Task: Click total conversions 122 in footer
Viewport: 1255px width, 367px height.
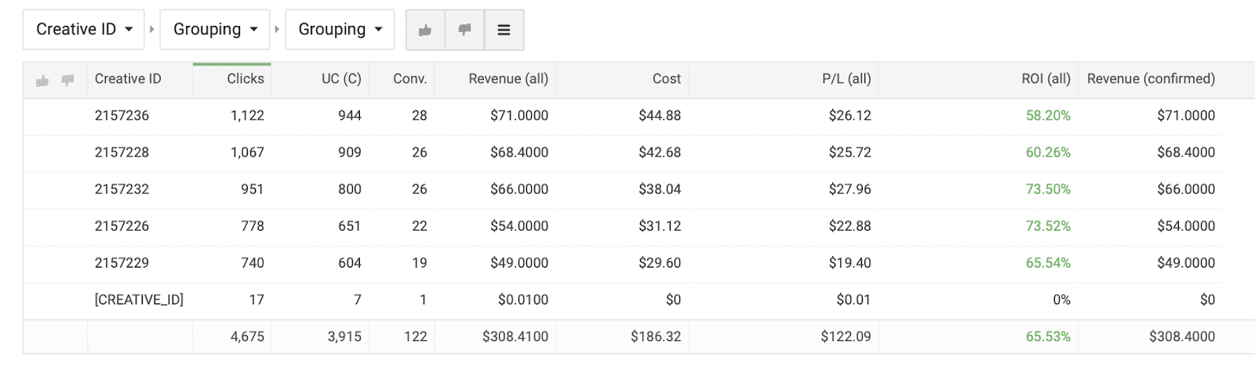Action: click(416, 336)
